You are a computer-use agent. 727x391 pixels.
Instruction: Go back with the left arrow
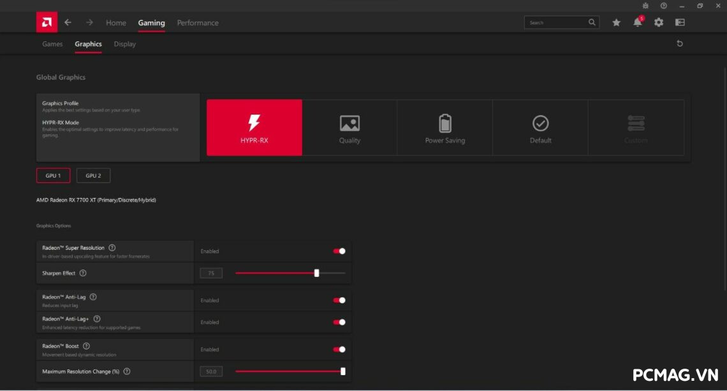(68, 22)
